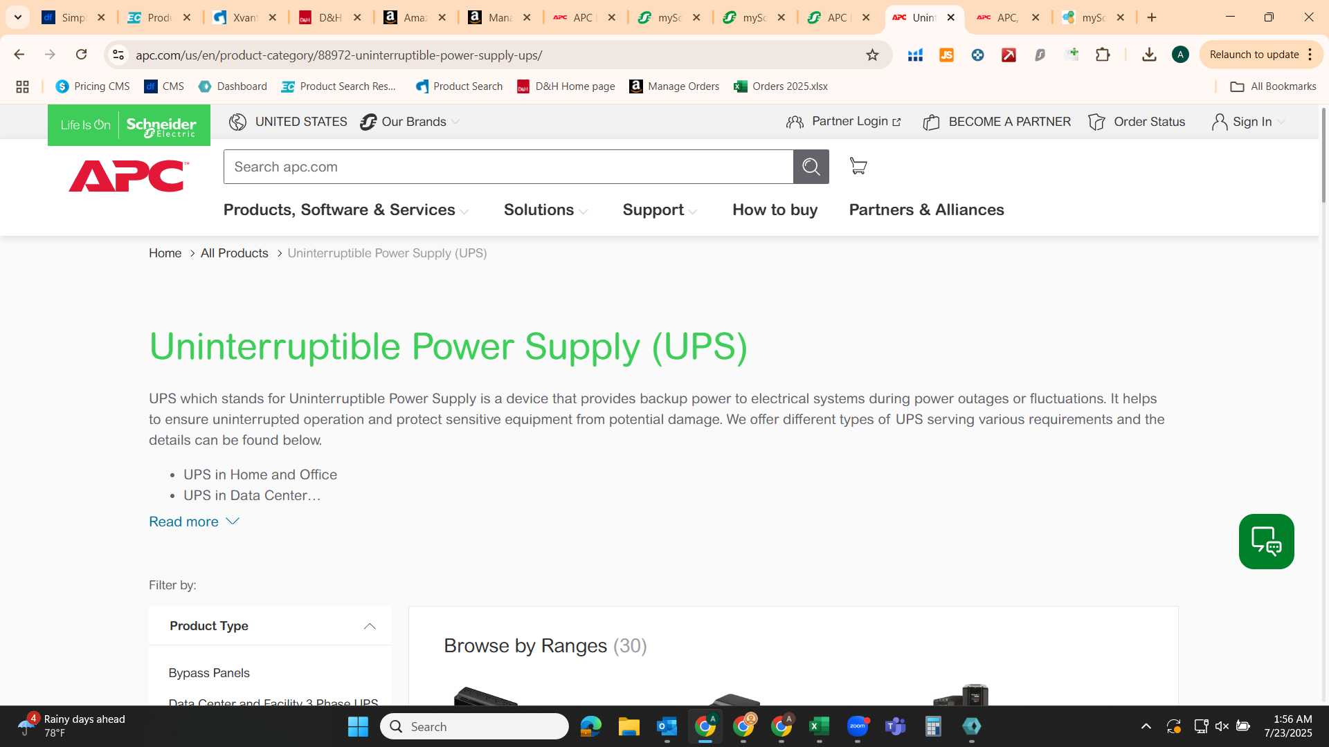Open the shopping cart icon
1329x747 pixels.
858,166
